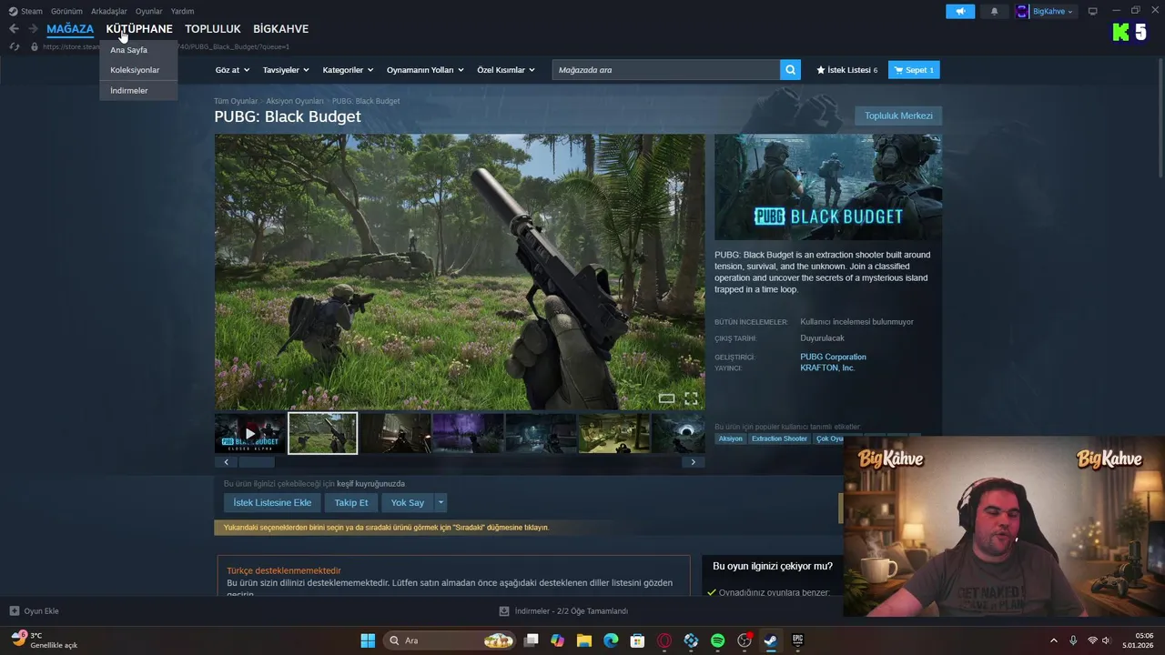Toggle theater mode on the screenshot viewer
Screen dimensions: 1165x655
point(667,398)
